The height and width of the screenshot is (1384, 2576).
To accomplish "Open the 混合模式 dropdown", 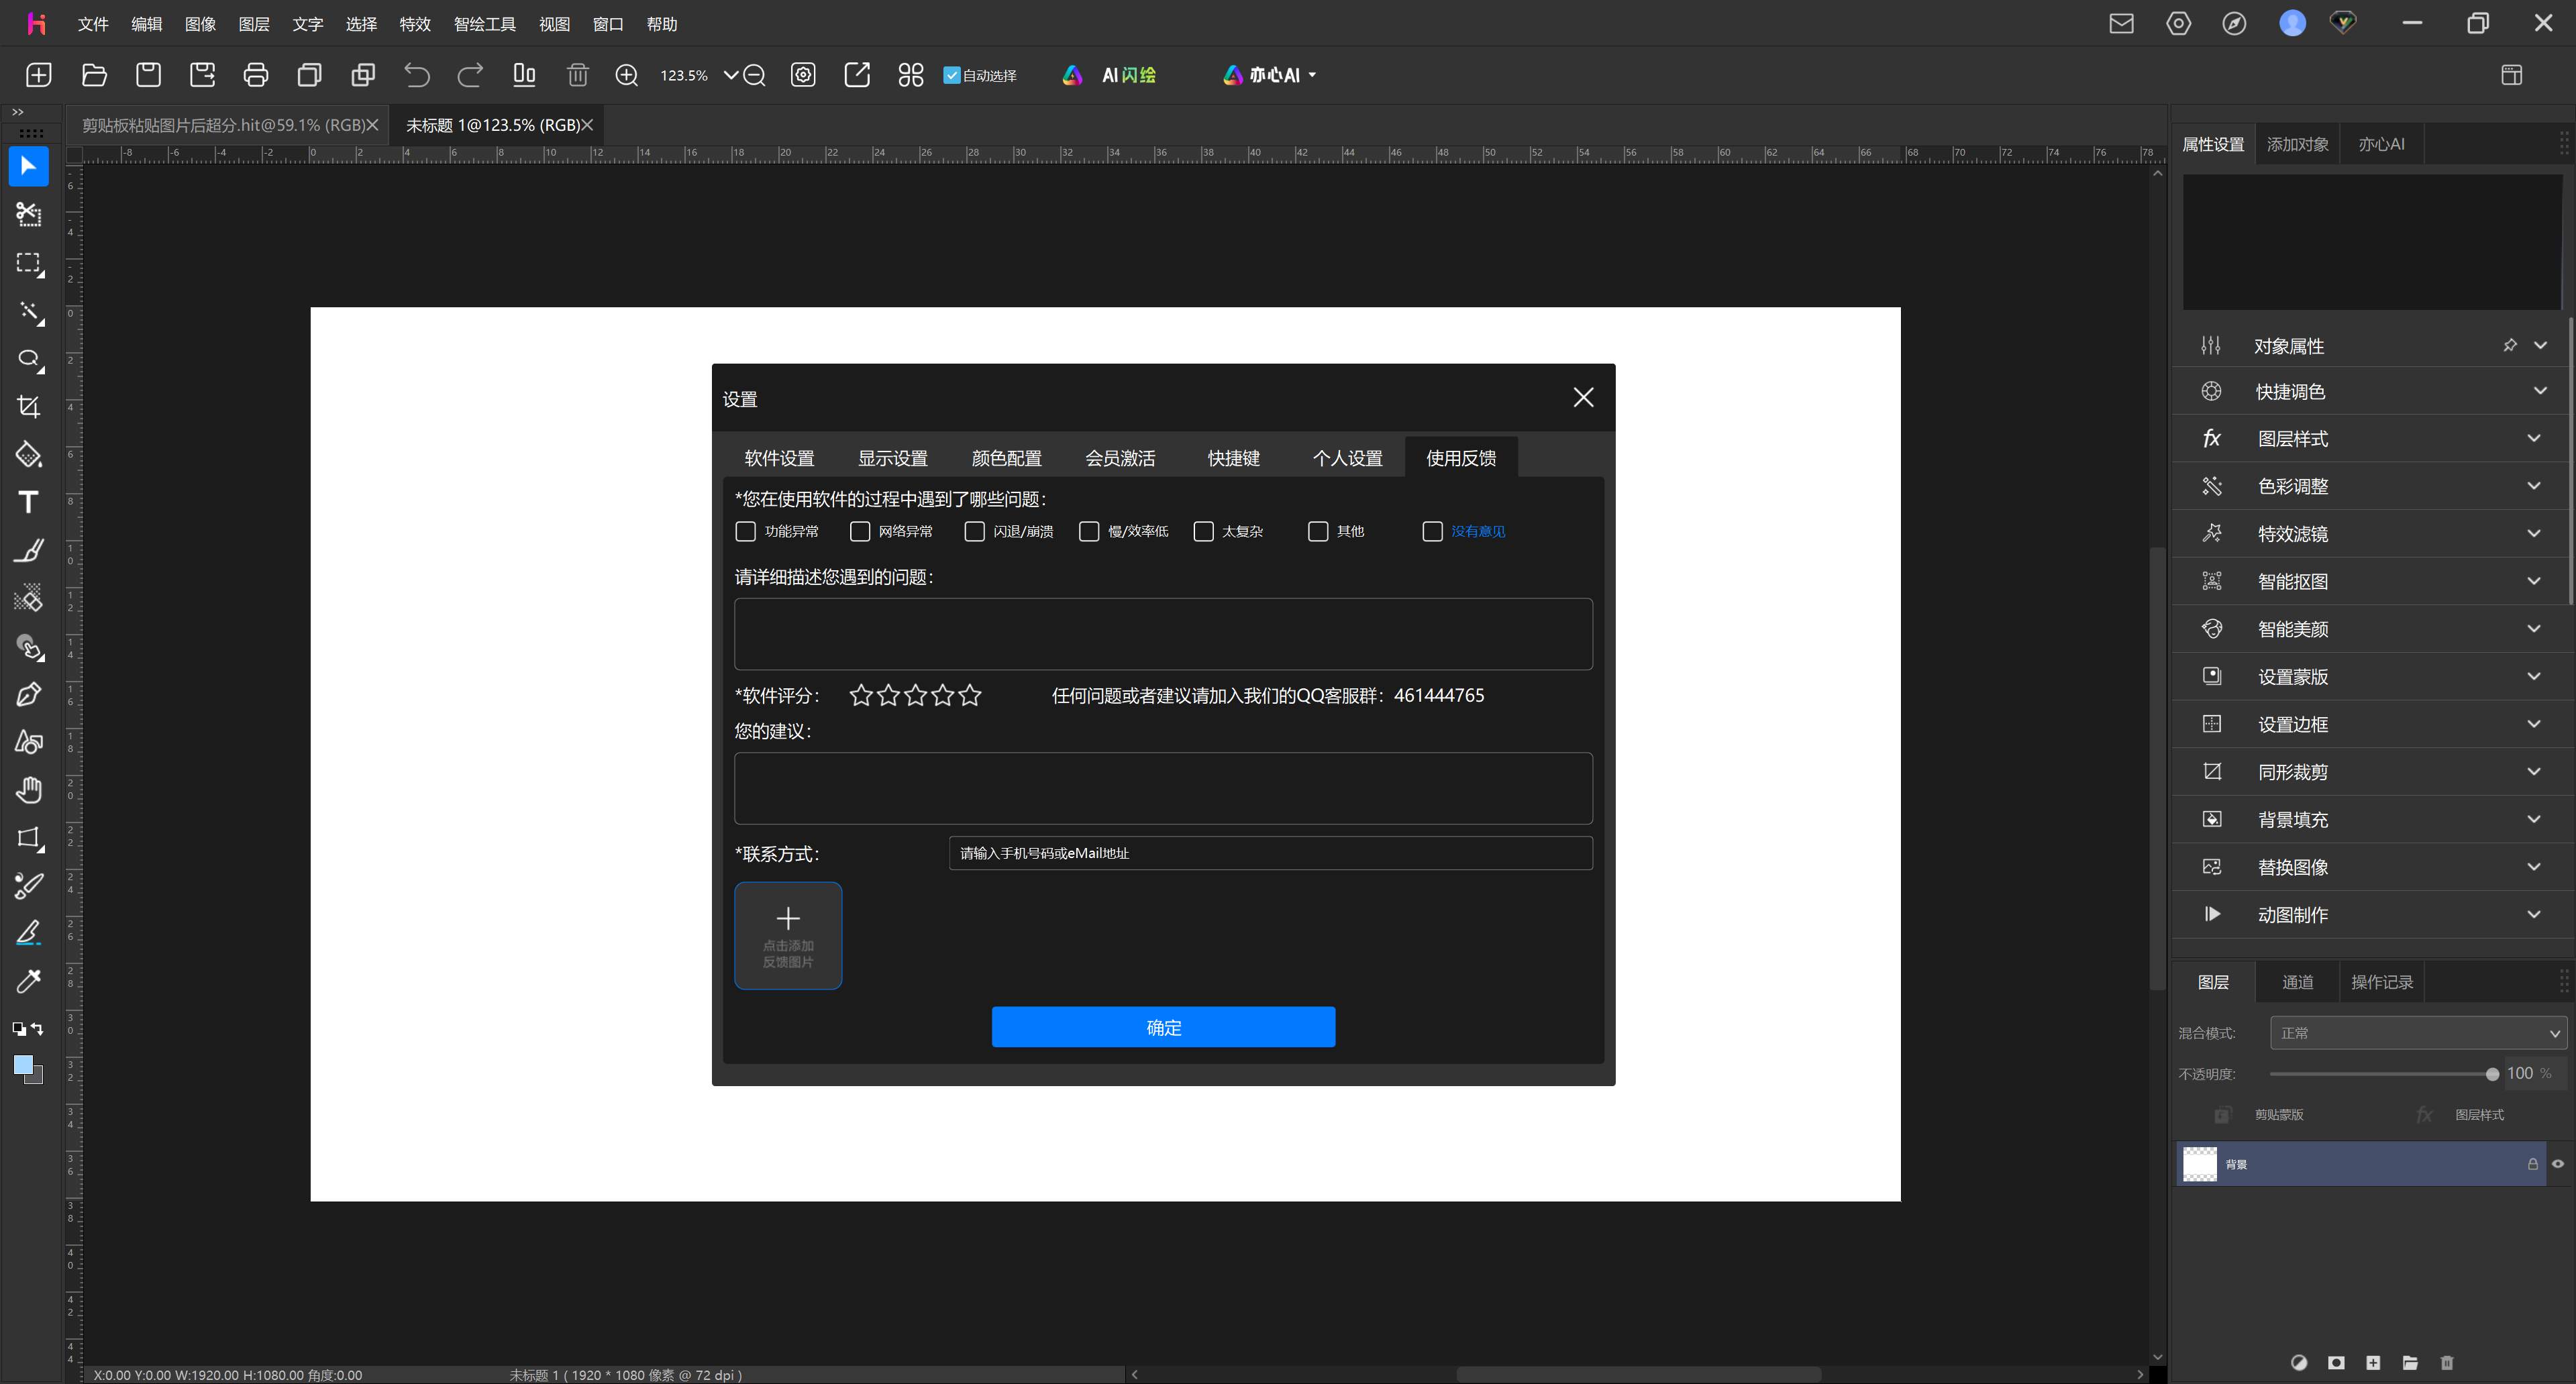I will coord(2418,1033).
